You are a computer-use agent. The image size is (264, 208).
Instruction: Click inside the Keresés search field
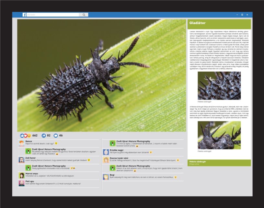tap(52, 15)
